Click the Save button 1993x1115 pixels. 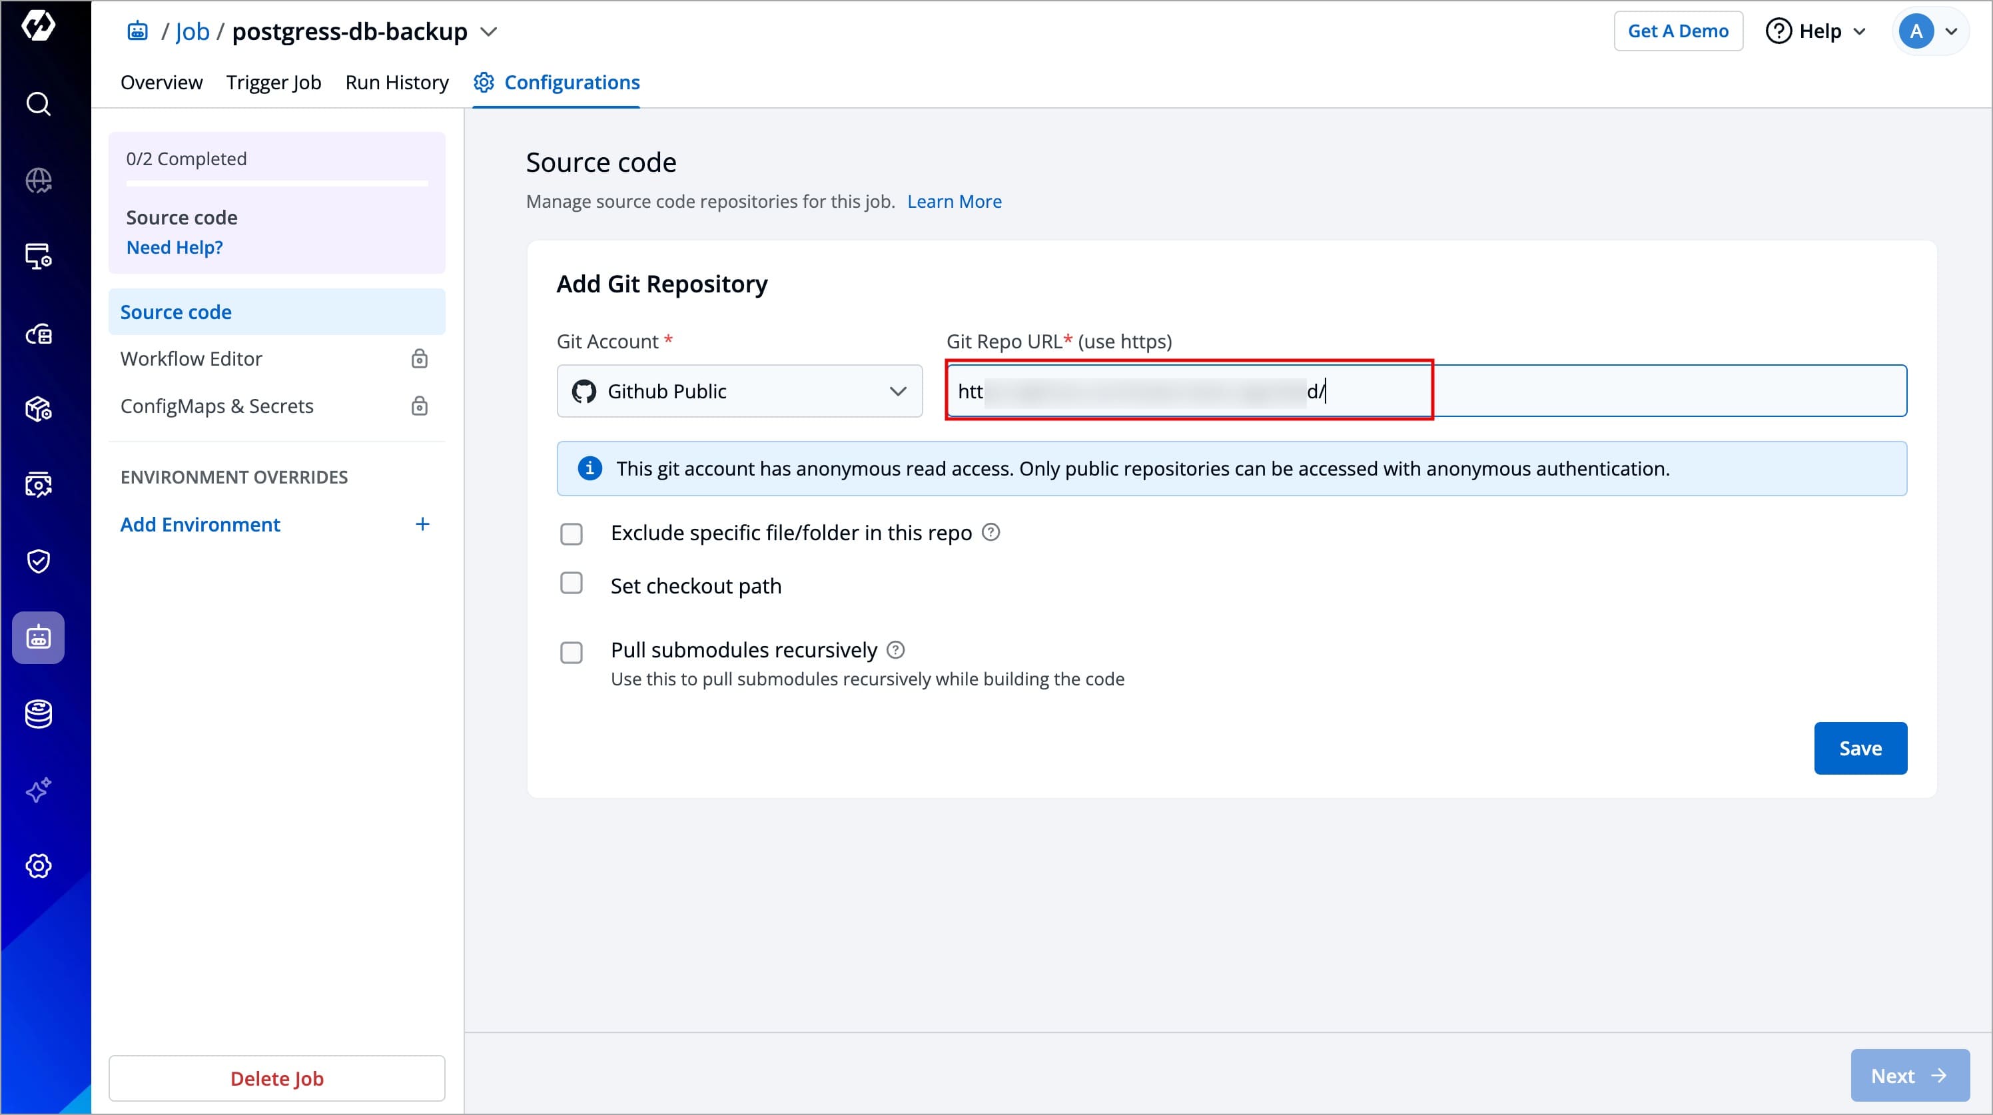(x=1859, y=748)
